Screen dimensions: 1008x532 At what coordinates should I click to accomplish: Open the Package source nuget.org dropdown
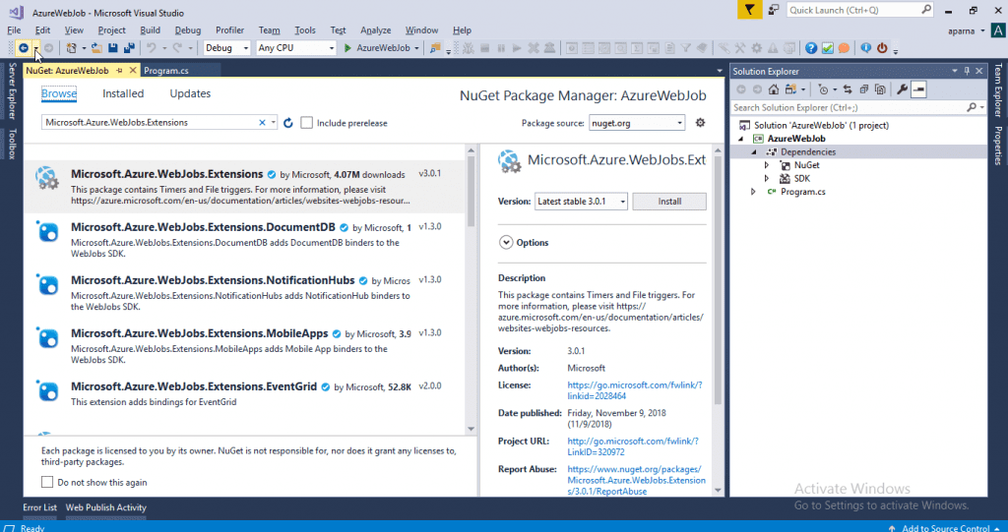pos(637,123)
